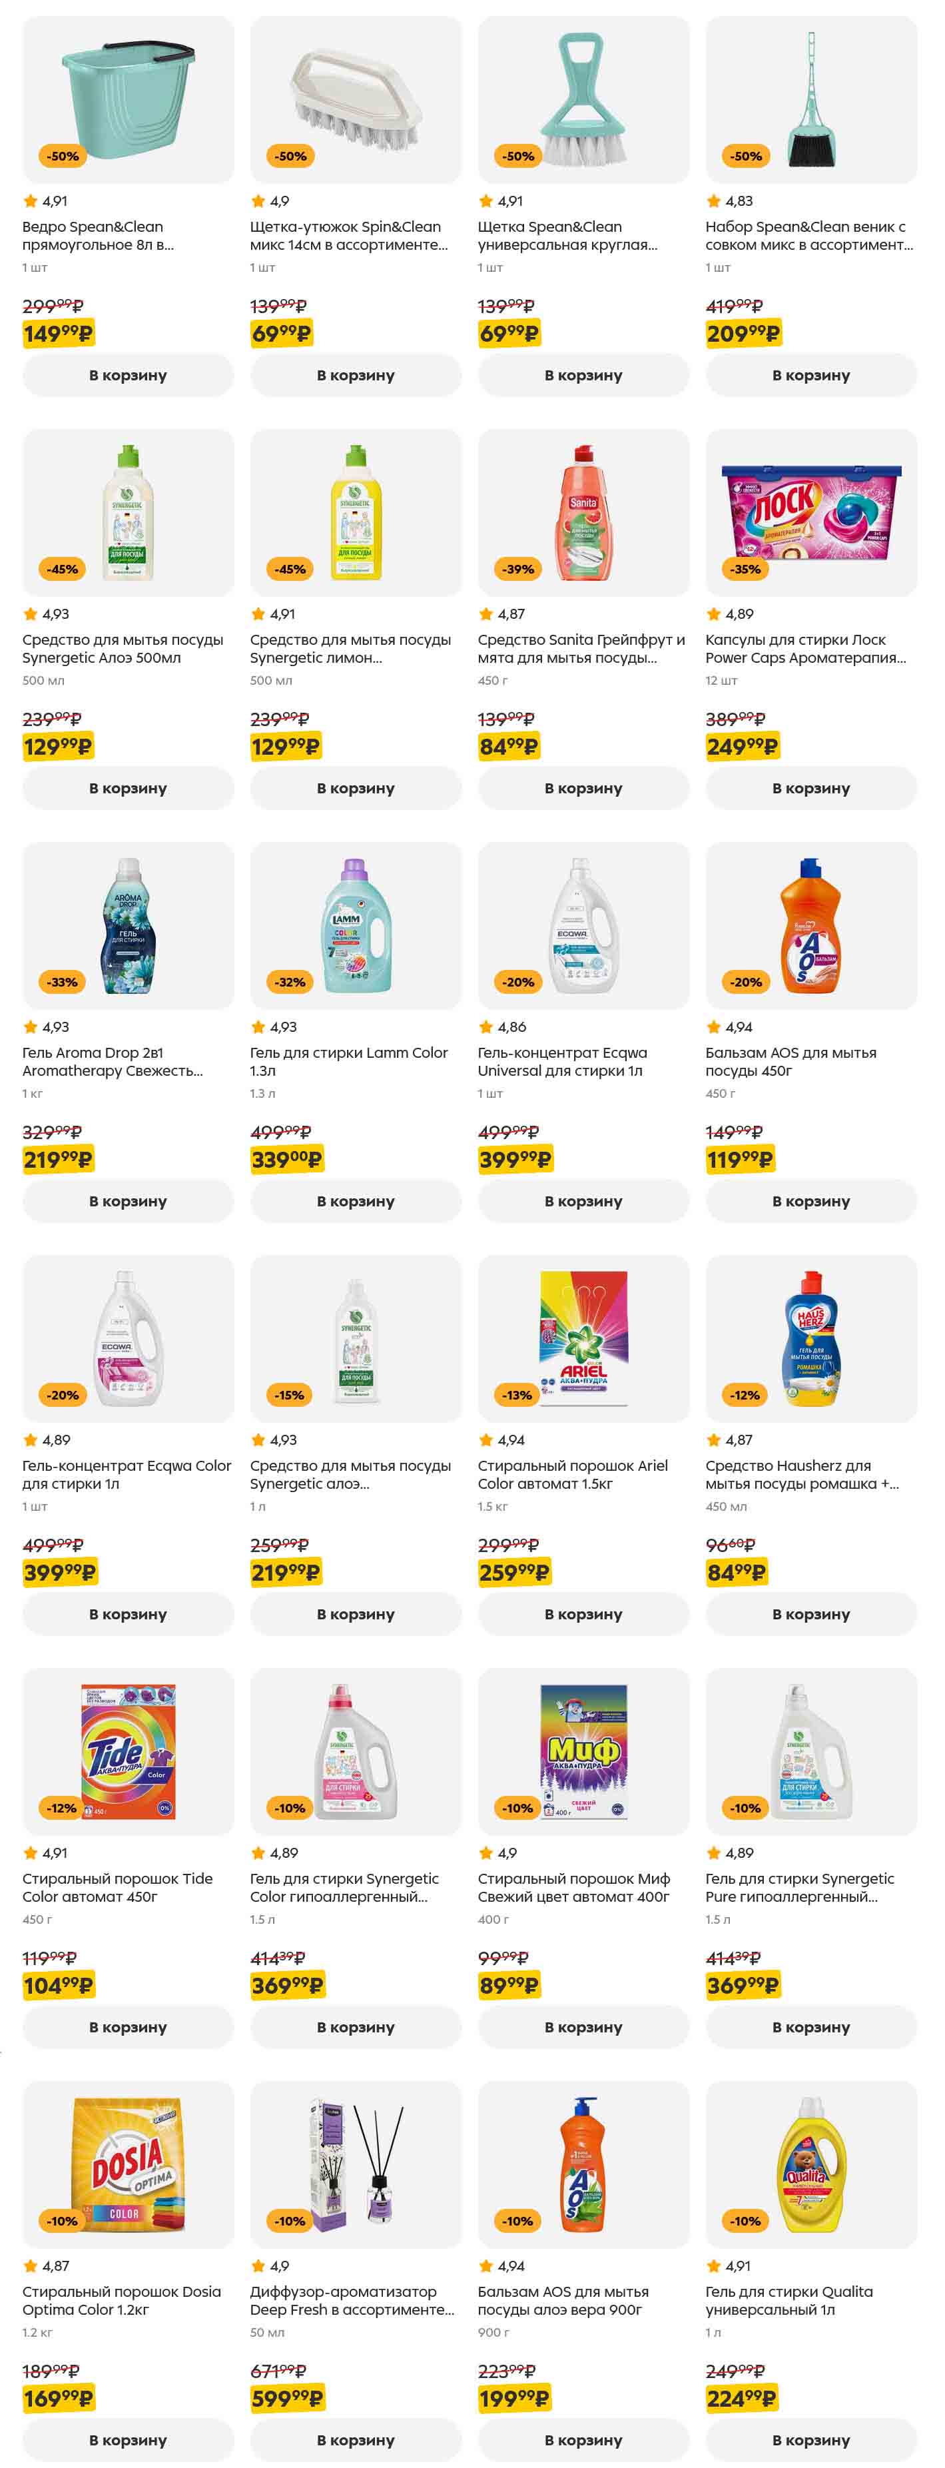Click the star icon for the Qualita gel rating
The image size is (945, 2468).
[713, 2266]
